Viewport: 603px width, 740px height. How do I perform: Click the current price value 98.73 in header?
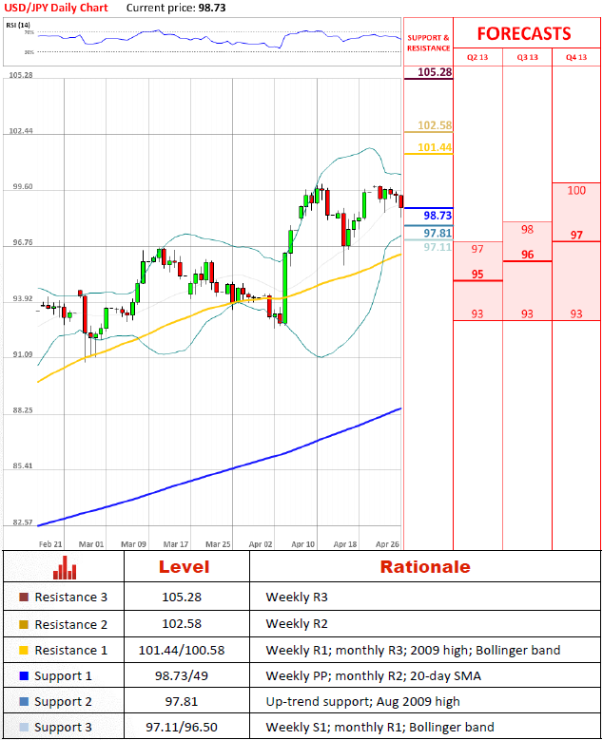pos(212,8)
